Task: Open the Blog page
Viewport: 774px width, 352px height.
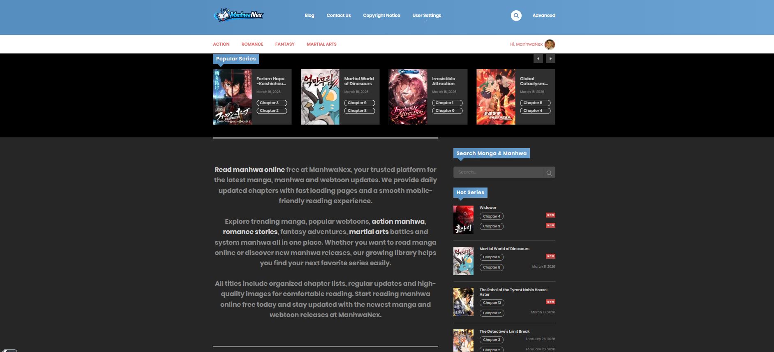Action: click(310, 16)
